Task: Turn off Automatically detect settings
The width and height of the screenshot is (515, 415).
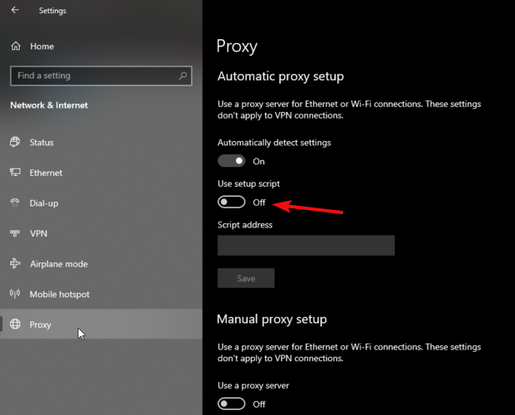Action: [232, 161]
